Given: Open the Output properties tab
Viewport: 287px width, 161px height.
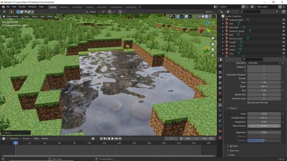Looking at the screenshot, I should [220, 77].
